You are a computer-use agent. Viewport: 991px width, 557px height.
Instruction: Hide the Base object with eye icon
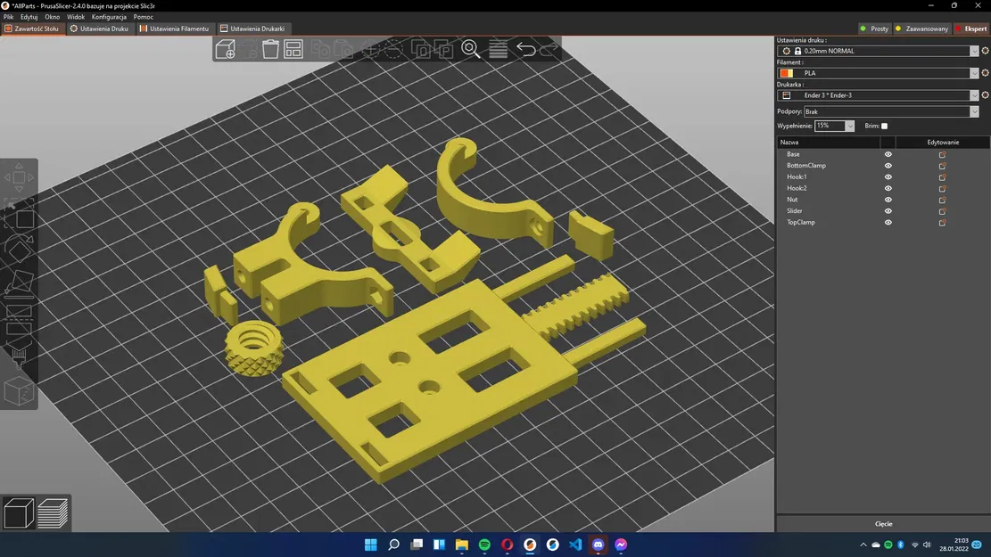(888, 154)
